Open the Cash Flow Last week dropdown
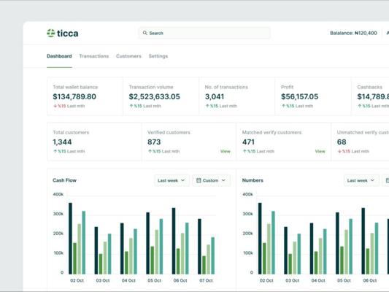The image size is (389, 292). [x=172, y=180]
